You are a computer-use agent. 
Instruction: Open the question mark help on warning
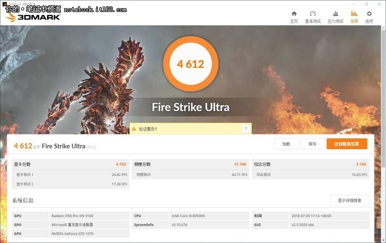245,128
